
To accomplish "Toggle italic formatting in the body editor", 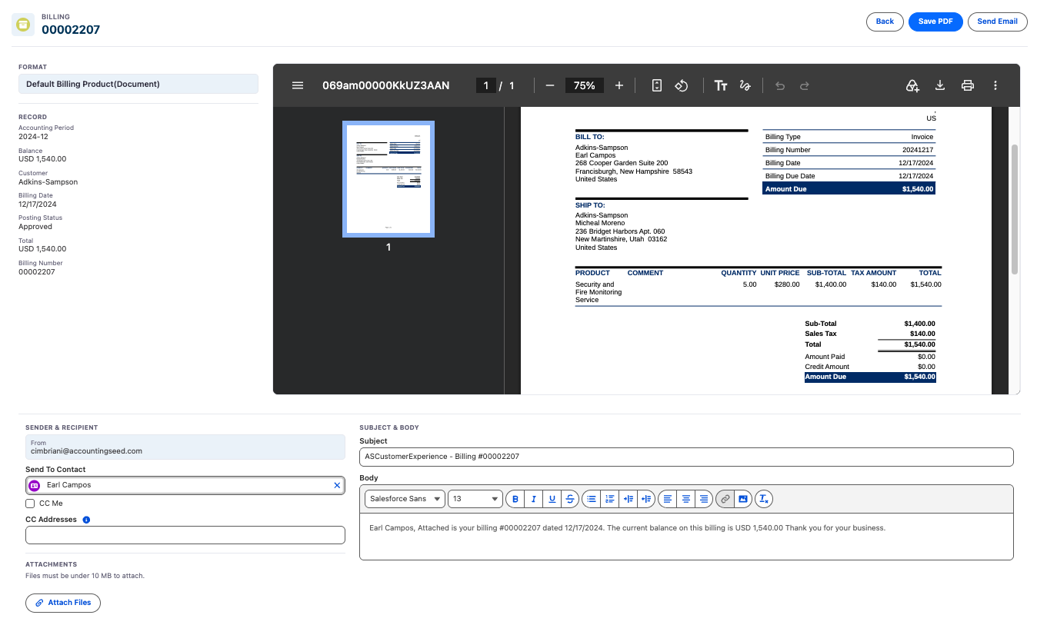I will coord(534,499).
